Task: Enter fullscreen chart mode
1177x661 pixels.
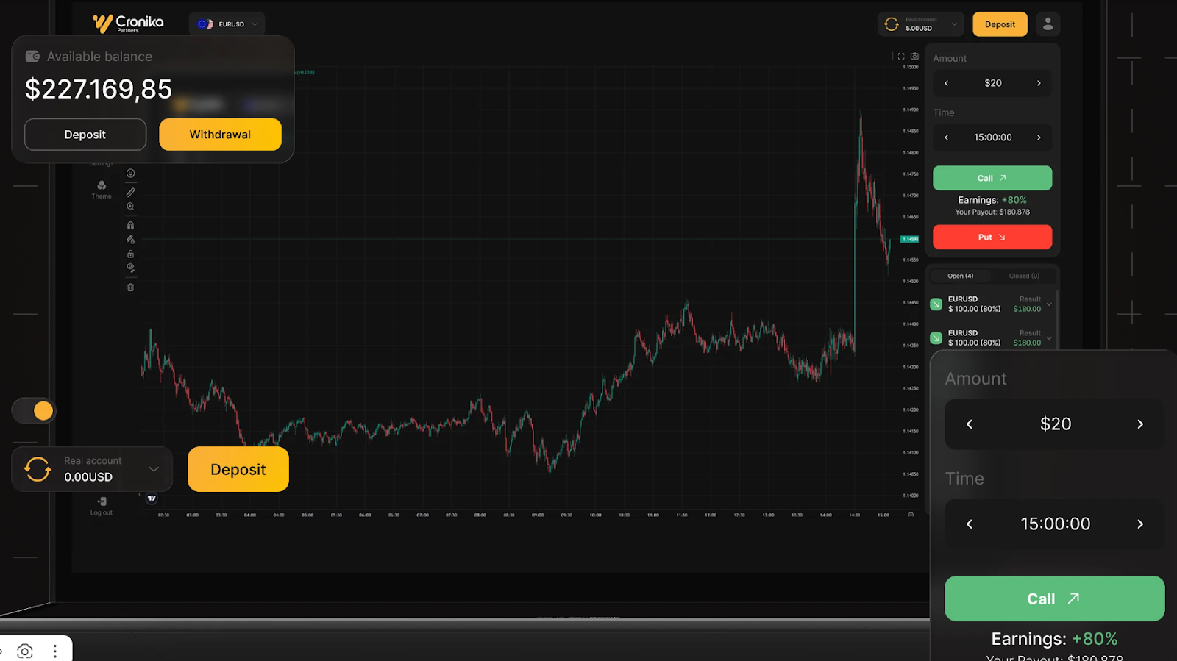Action: click(x=901, y=57)
